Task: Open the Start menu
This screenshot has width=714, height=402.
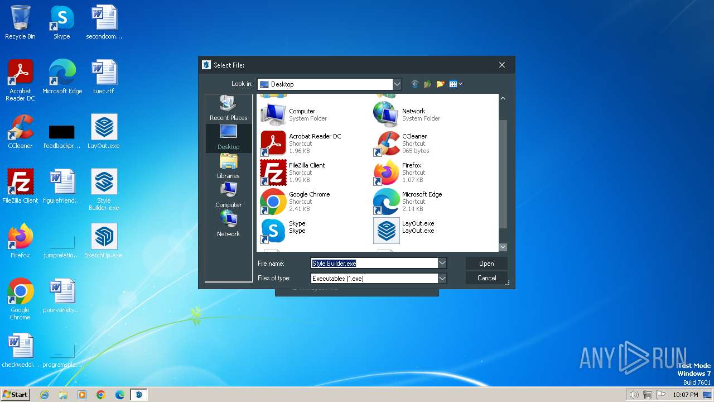Action: [x=16, y=394]
